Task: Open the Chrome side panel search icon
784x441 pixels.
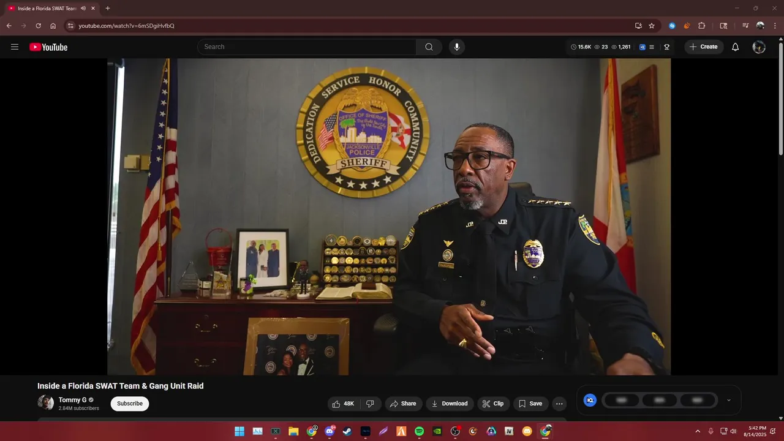Action: tap(723, 26)
